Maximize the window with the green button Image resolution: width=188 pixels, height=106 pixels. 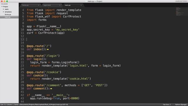tap(7, 1)
